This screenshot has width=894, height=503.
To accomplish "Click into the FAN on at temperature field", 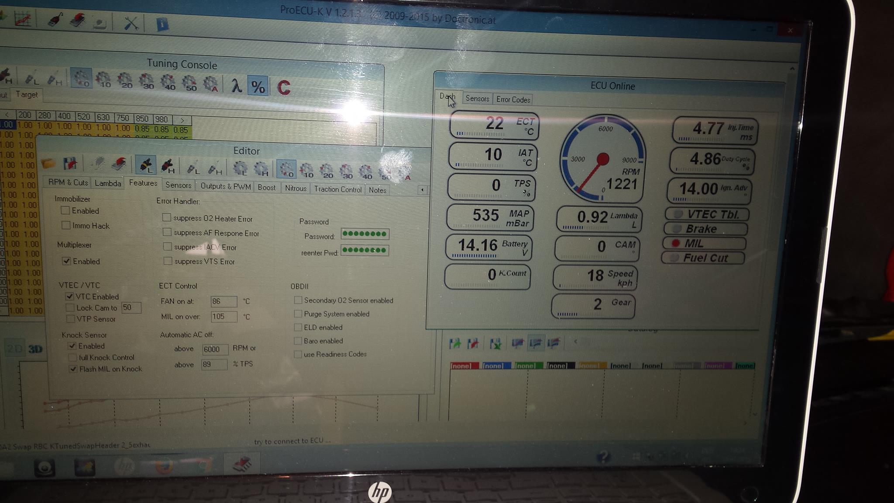I will pos(223,301).
